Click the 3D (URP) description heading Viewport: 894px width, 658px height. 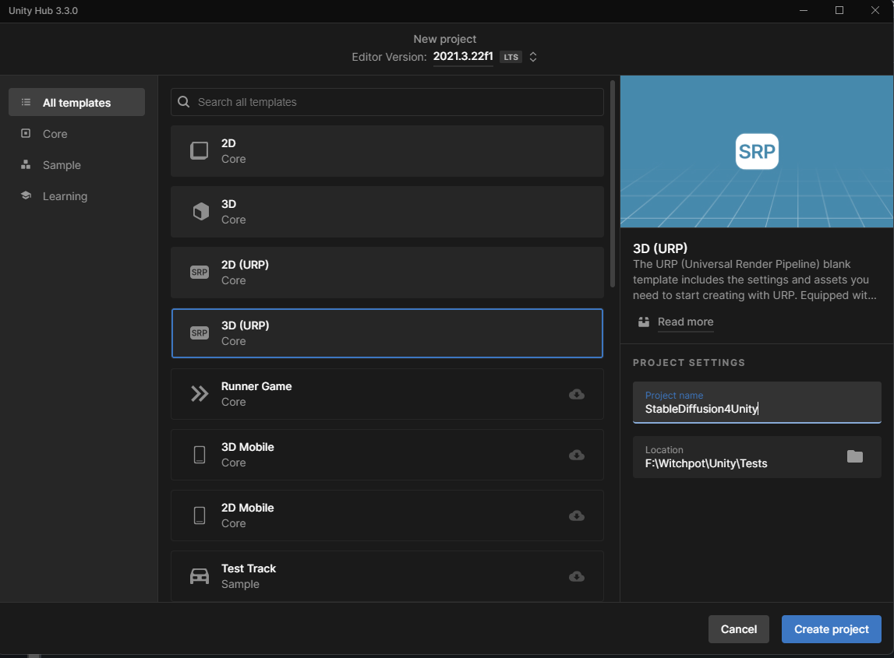pos(660,248)
